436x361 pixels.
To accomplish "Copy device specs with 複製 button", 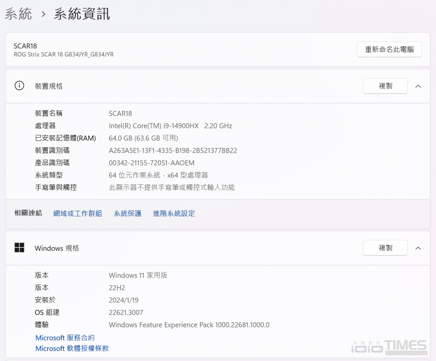I will tap(385, 86).
